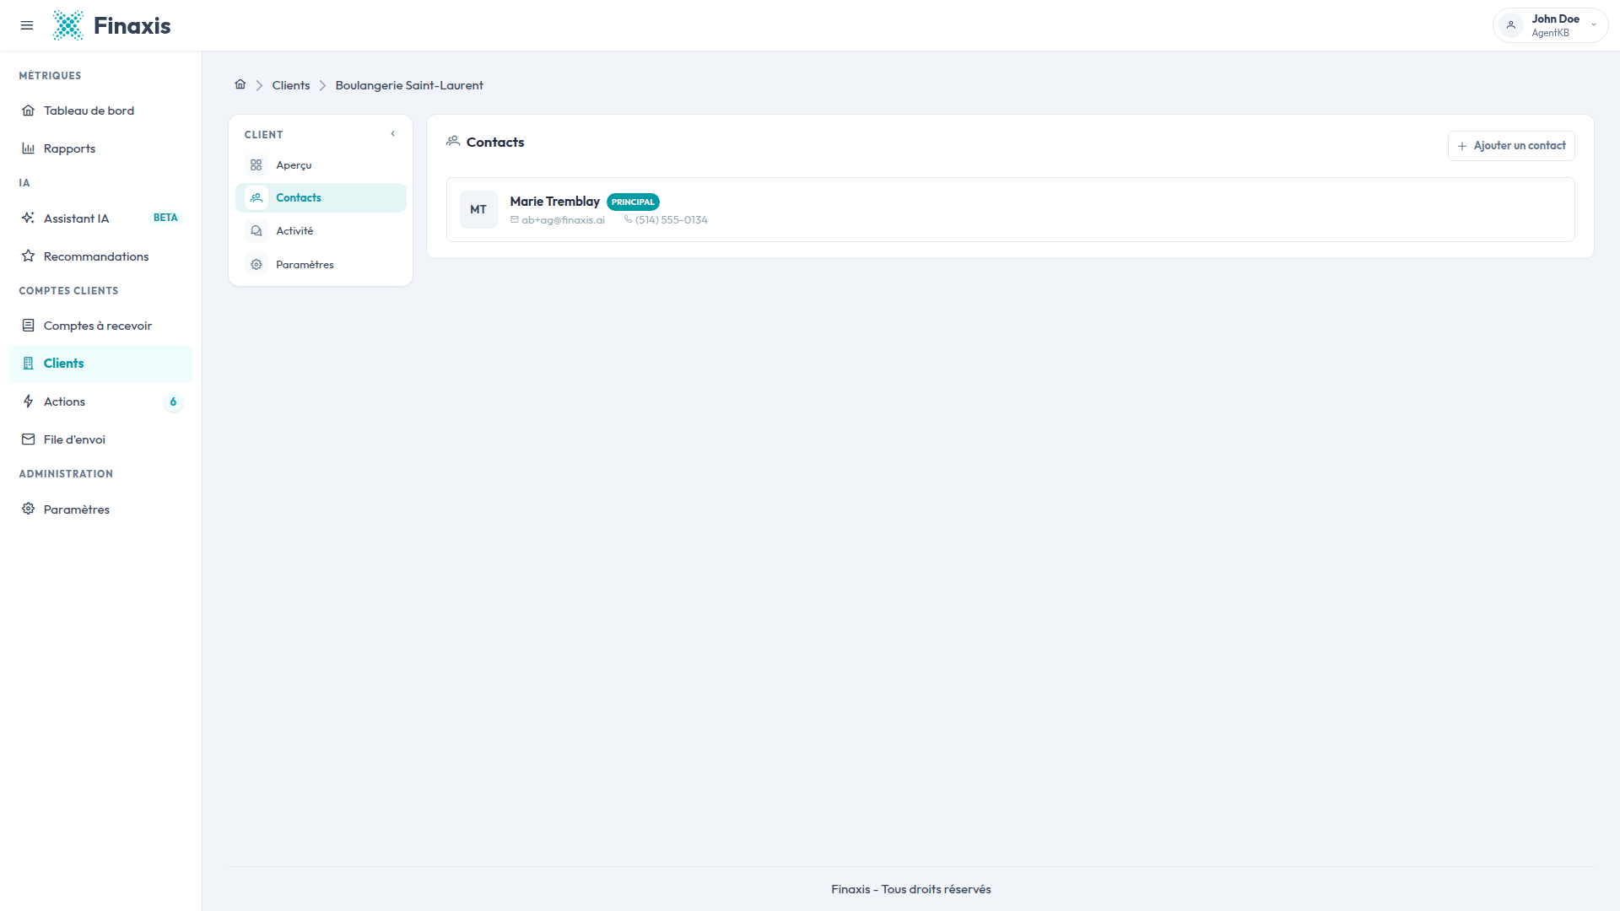
Task: Click the Activité icon in client panel
Action: (x=256, y=230)
